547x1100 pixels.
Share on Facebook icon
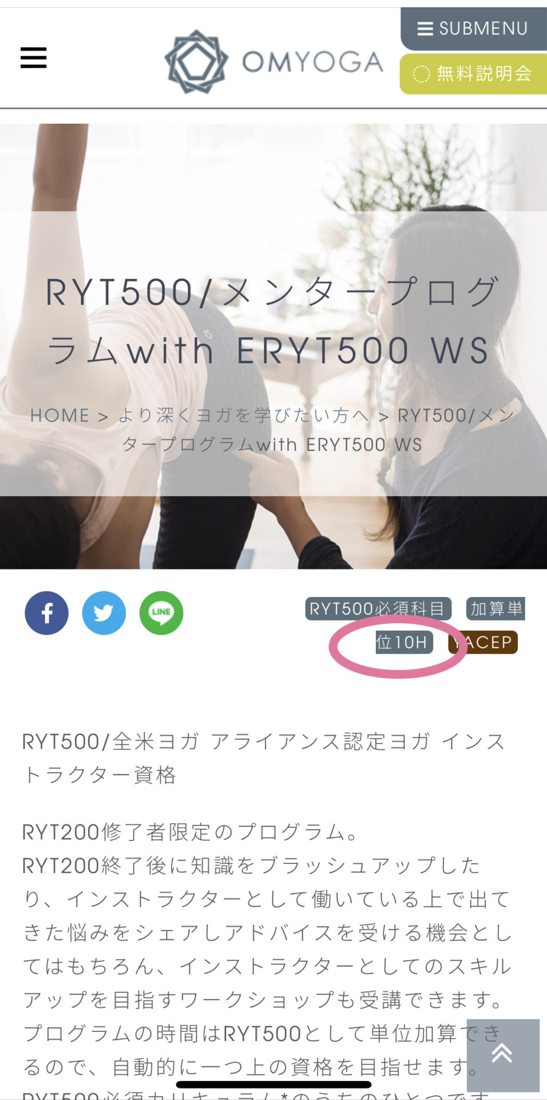46,613
